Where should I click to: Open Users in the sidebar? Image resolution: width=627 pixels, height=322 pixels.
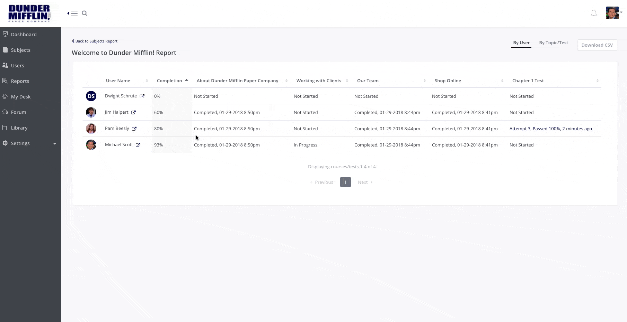17,66
